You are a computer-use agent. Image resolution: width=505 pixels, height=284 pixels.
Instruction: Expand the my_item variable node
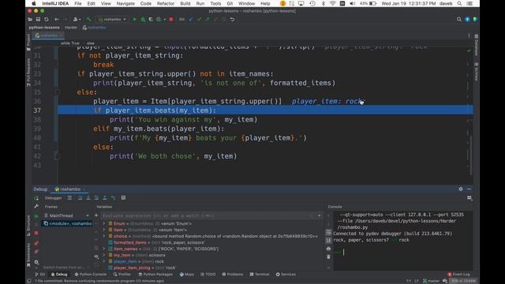tap(104, 255)
